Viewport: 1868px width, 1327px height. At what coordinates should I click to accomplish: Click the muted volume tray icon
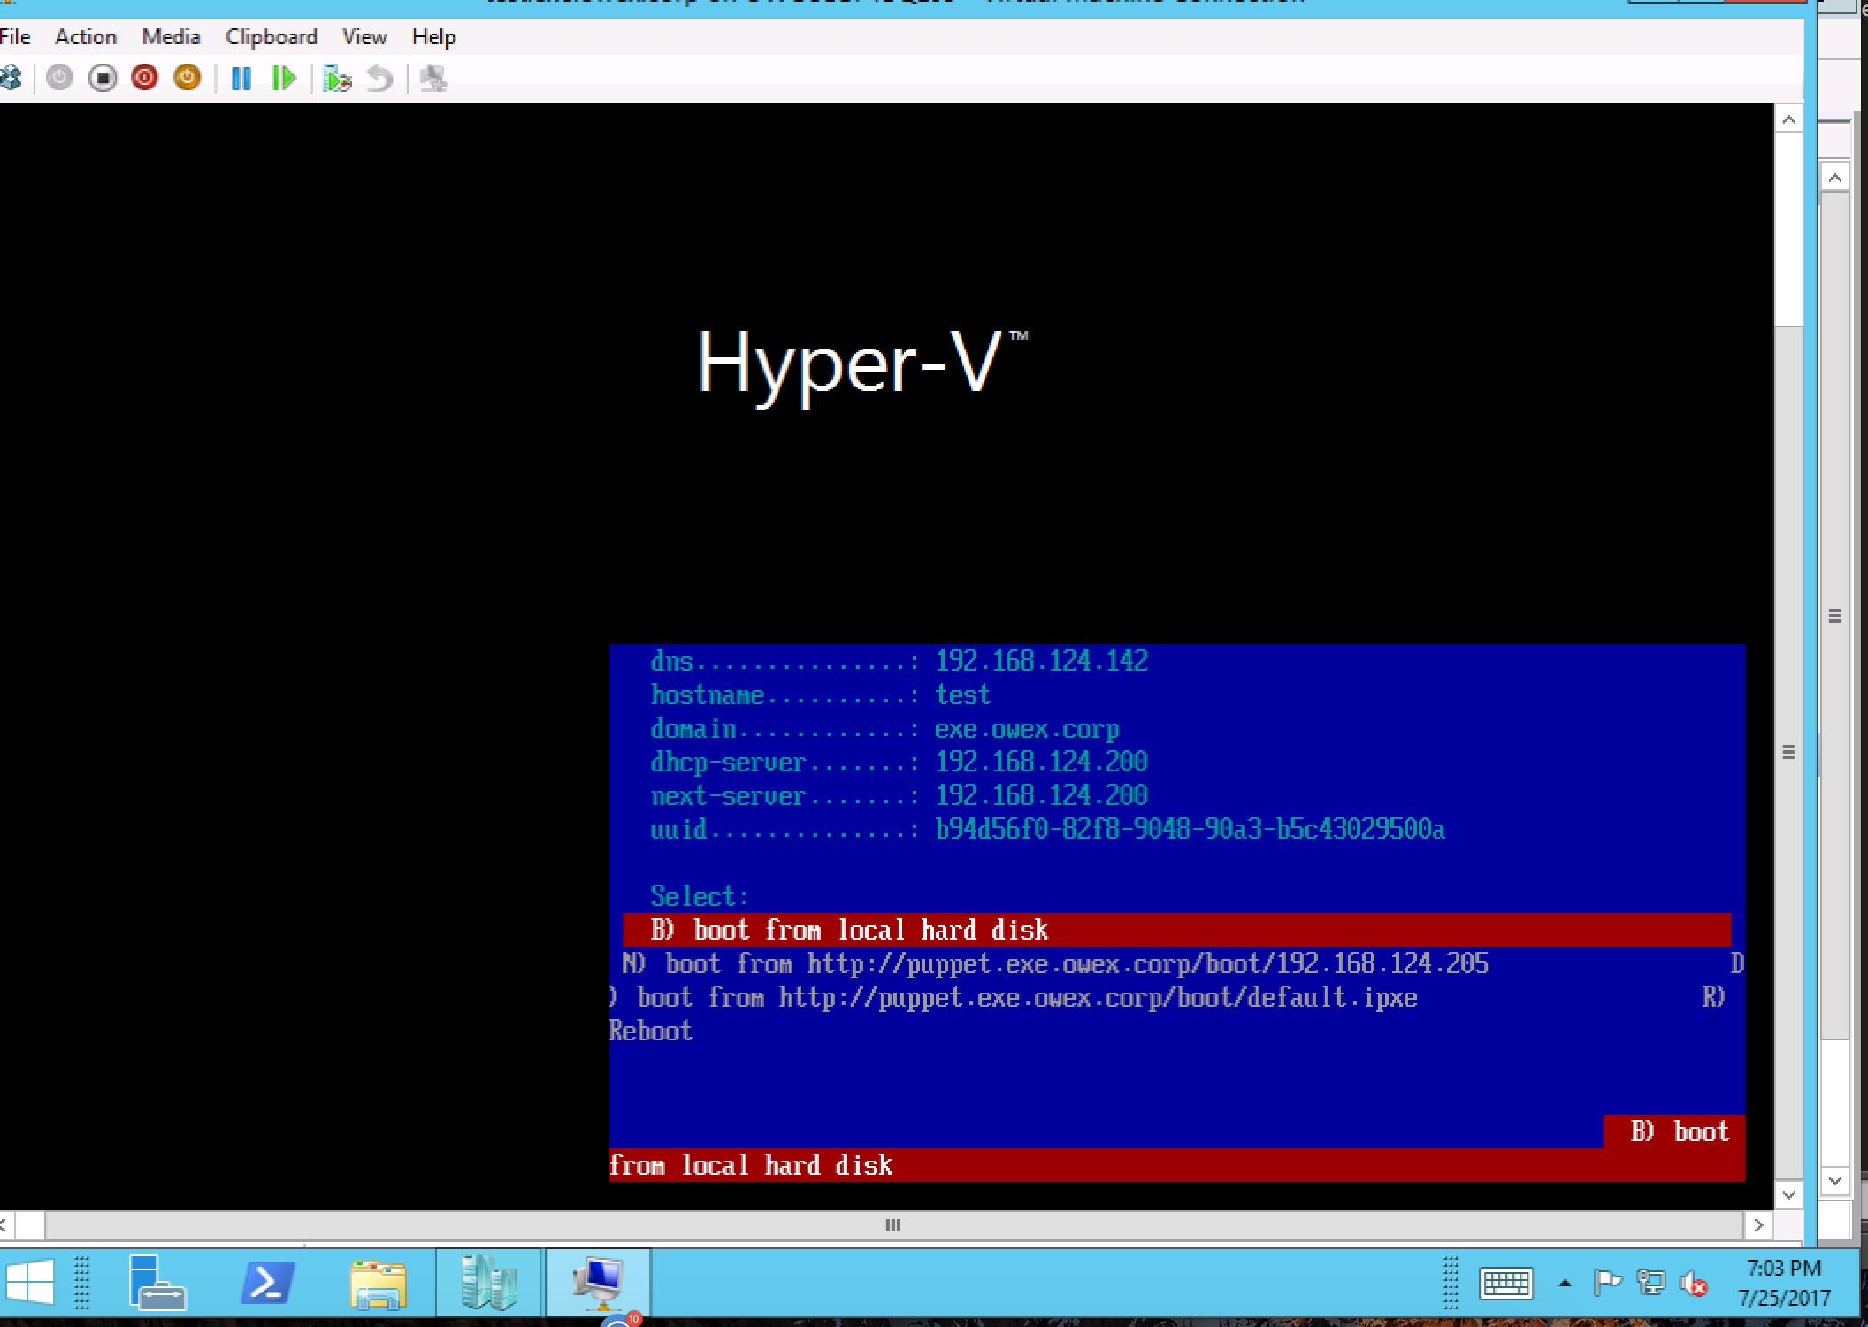coord(1694,1284)
